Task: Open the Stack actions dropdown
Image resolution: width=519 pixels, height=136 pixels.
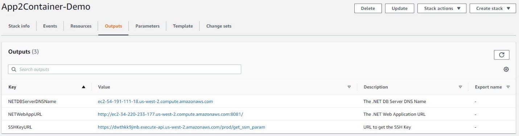Action: point(442,9)
